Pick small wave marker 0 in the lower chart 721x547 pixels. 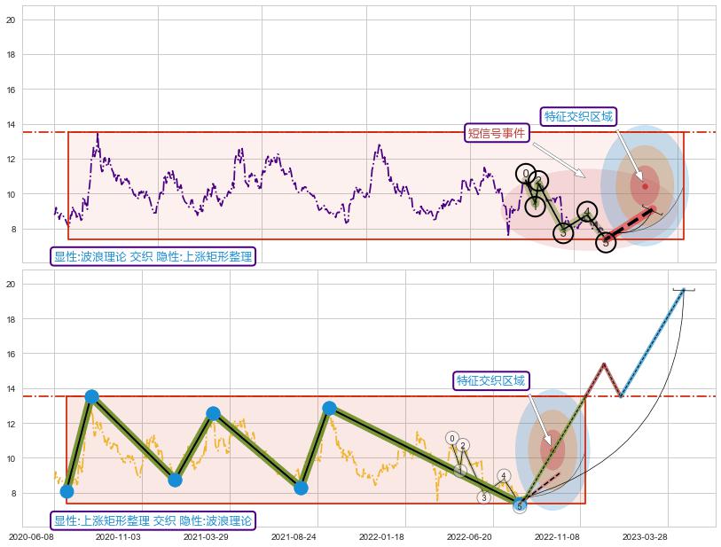click(452, 438)
